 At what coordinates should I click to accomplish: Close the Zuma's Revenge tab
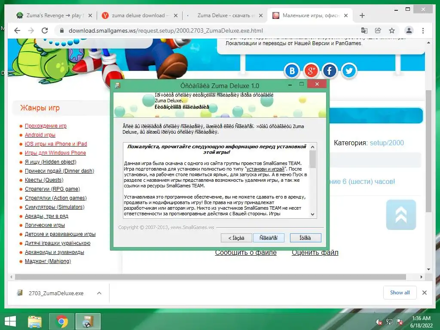pyautogui.click(x=90, y=15)
